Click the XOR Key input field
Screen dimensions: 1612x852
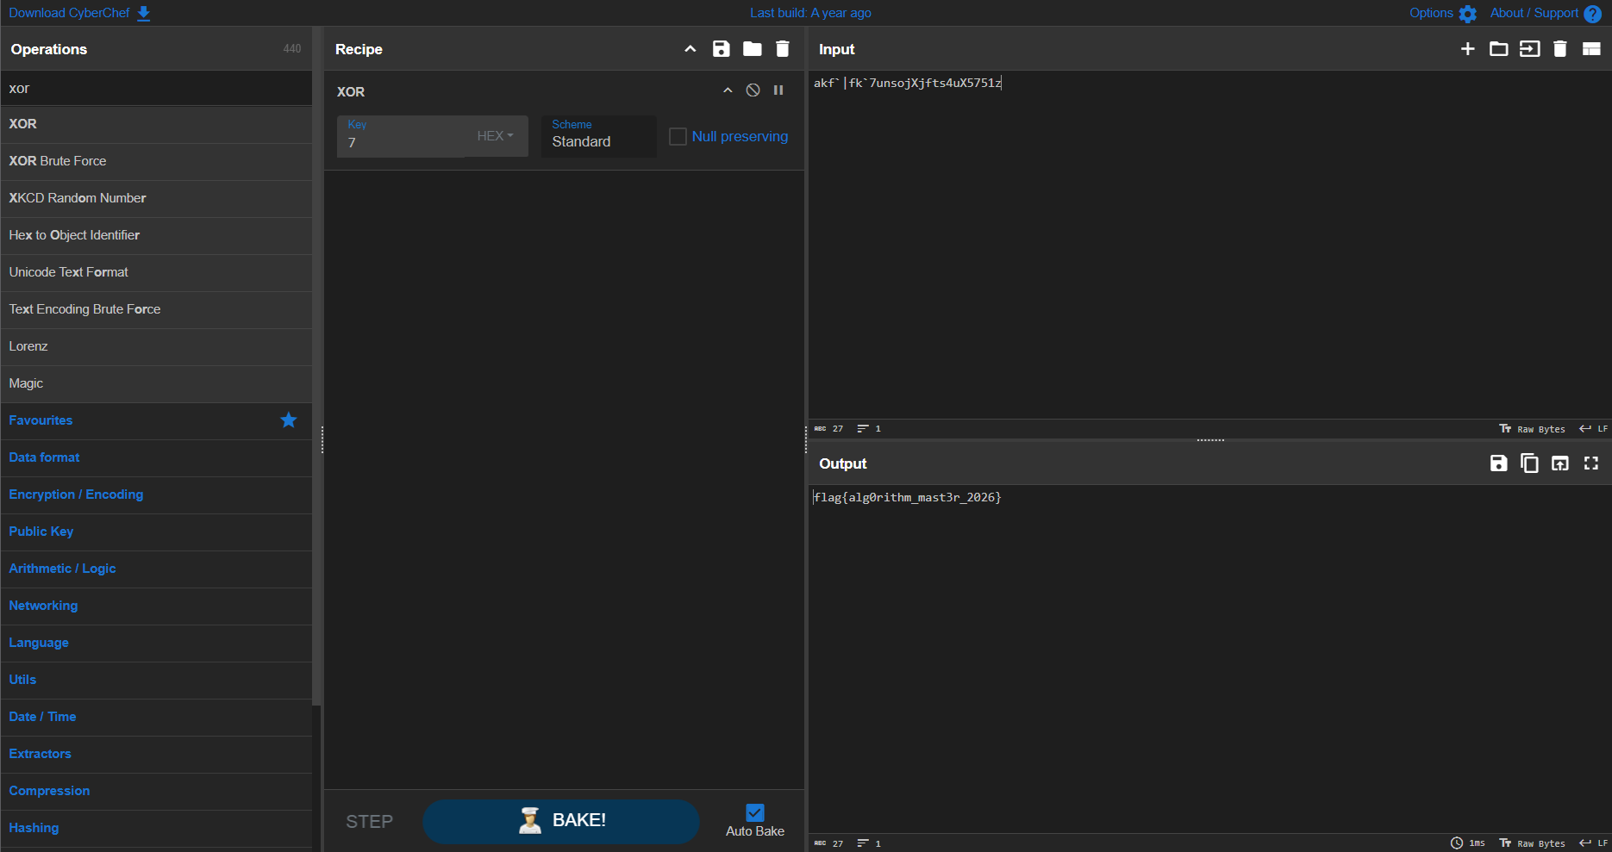coord(402,136)
